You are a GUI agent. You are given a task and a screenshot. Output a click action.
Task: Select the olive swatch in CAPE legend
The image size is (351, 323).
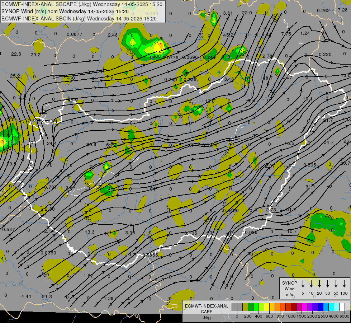(x=245, y=307)
